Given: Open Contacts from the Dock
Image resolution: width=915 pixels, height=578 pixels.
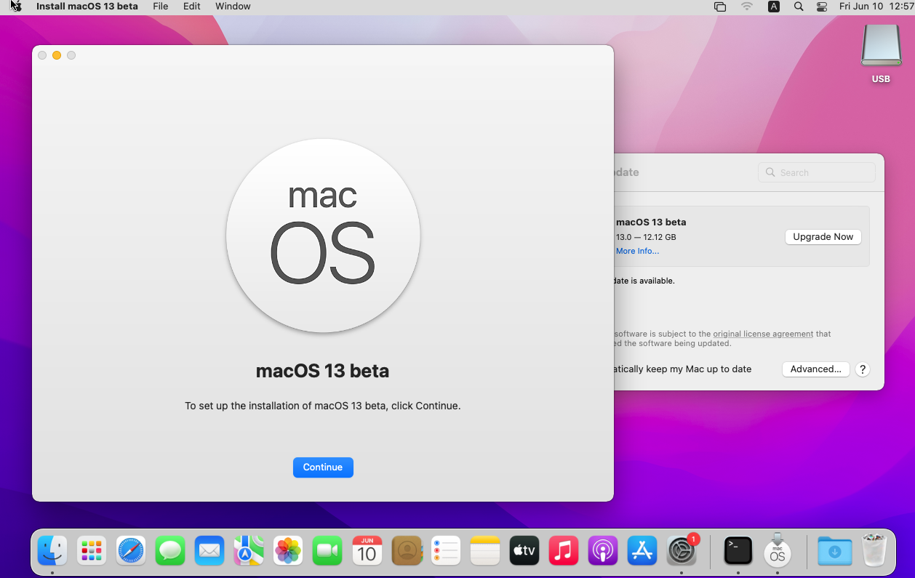Looking at the screenshot, I should [x=407, y=551].
